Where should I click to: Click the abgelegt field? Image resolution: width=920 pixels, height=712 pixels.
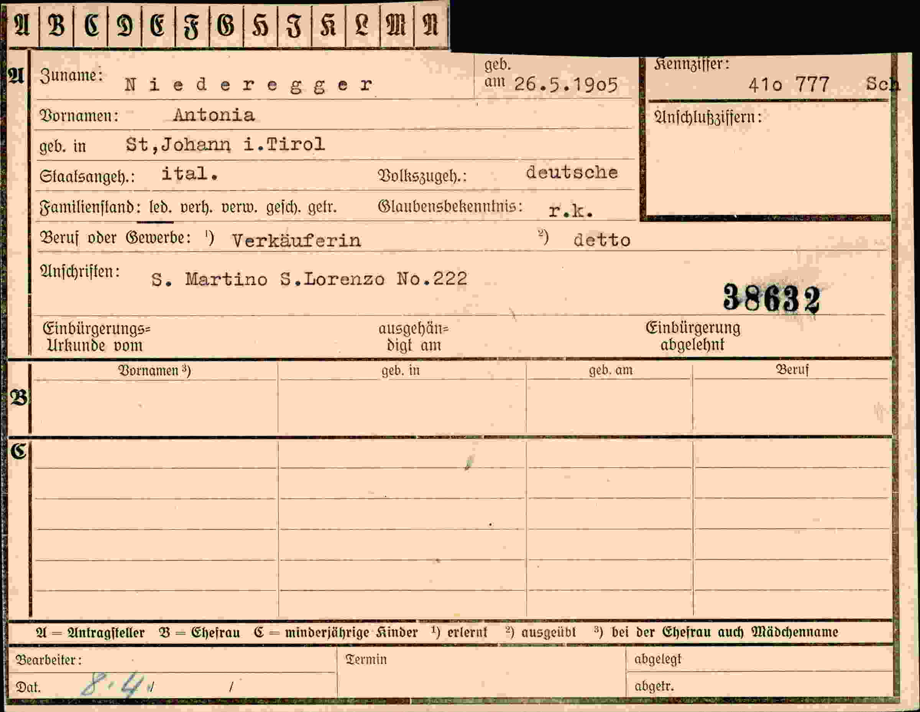(759, 658)
